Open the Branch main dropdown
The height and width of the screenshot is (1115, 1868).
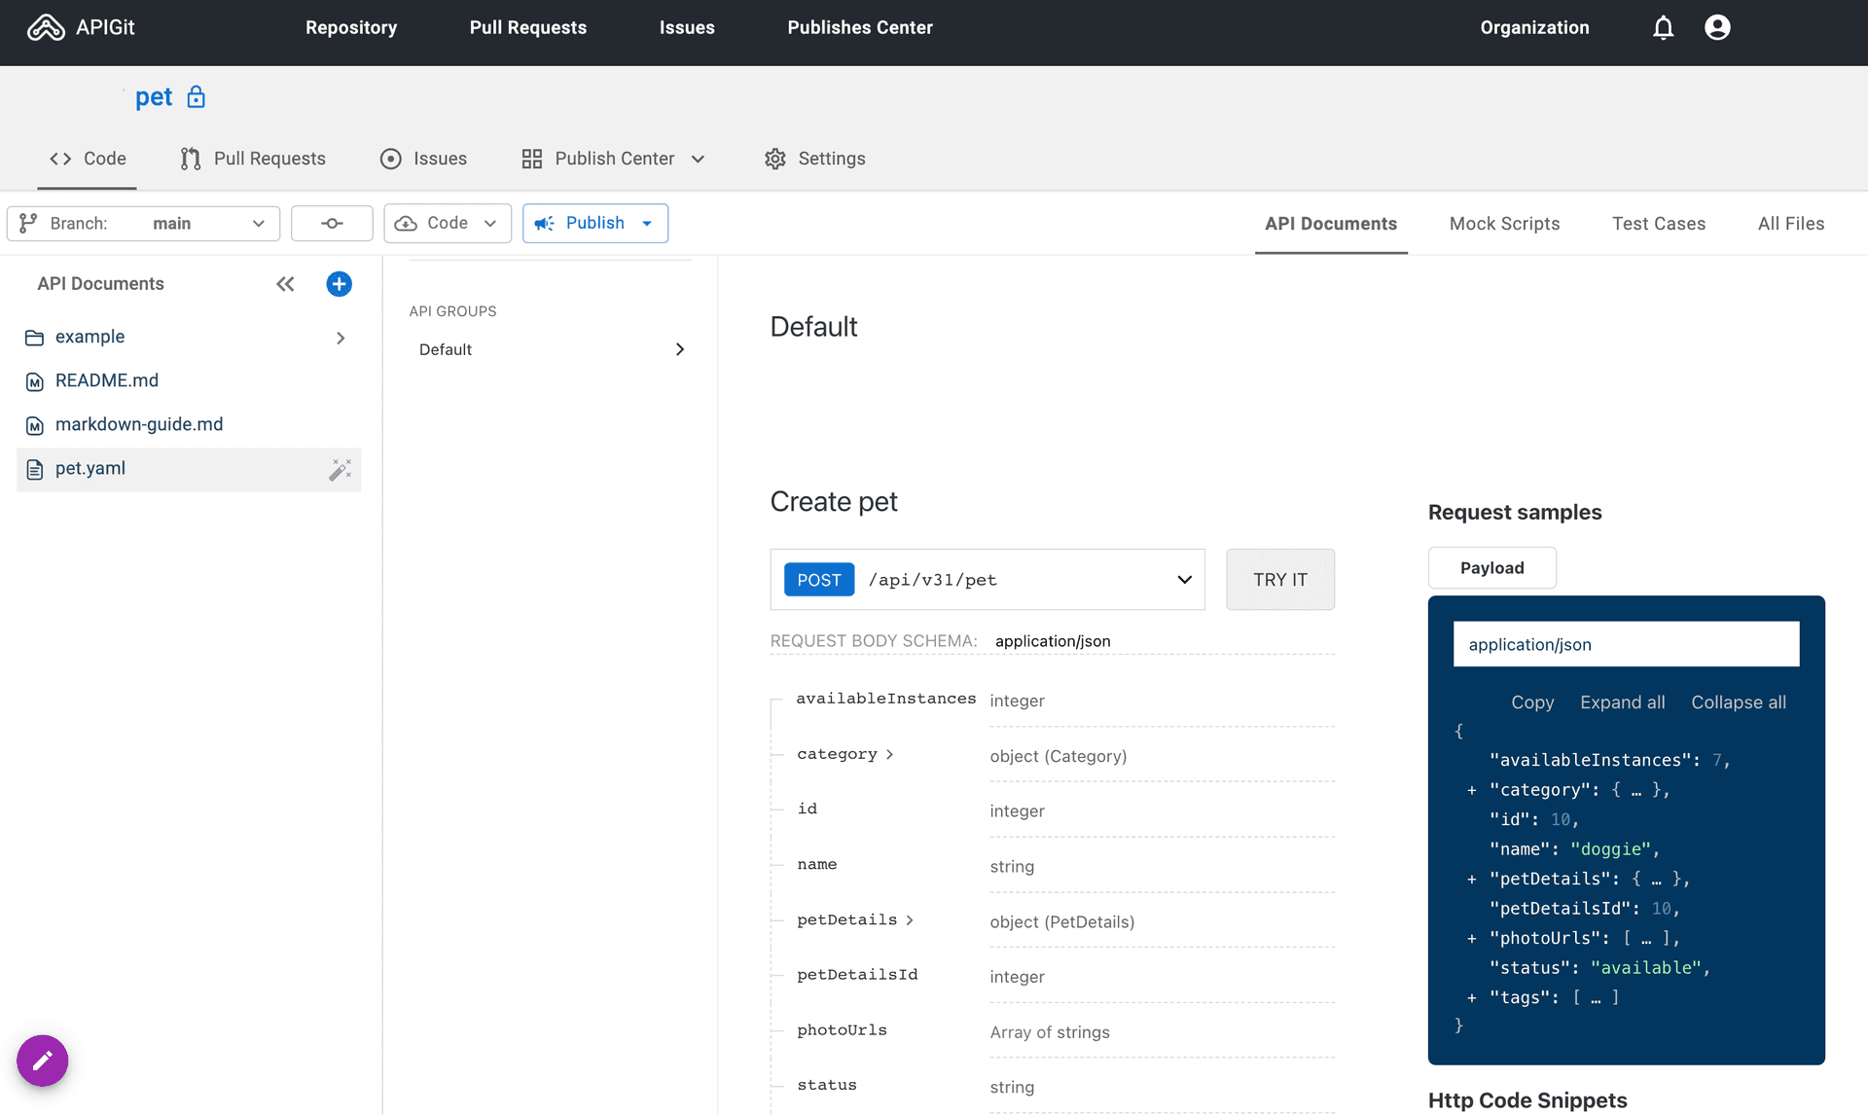point(144,224)
